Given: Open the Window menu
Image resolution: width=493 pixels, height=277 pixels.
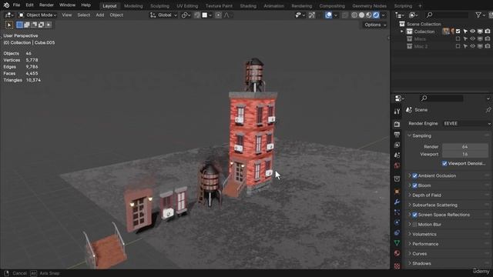Looking at the screenshot, I should 67,5.
